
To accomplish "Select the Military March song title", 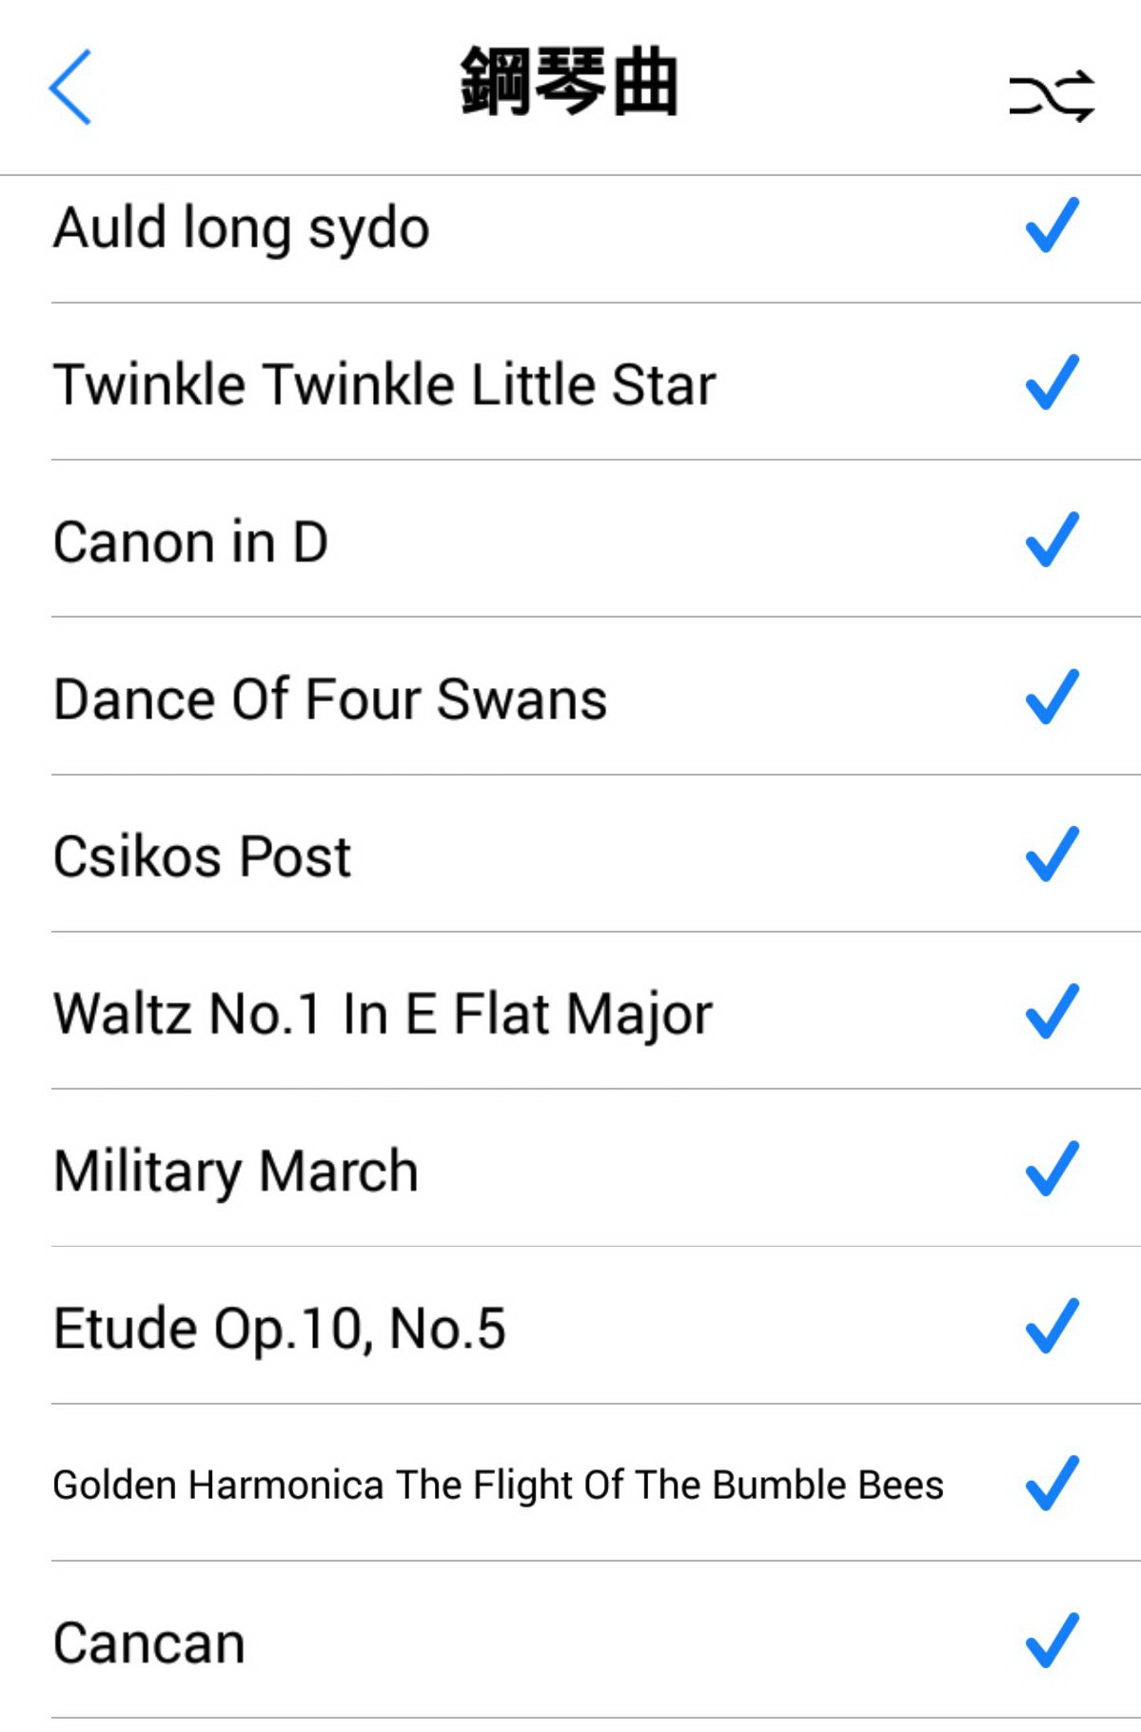I will 236,1171.
